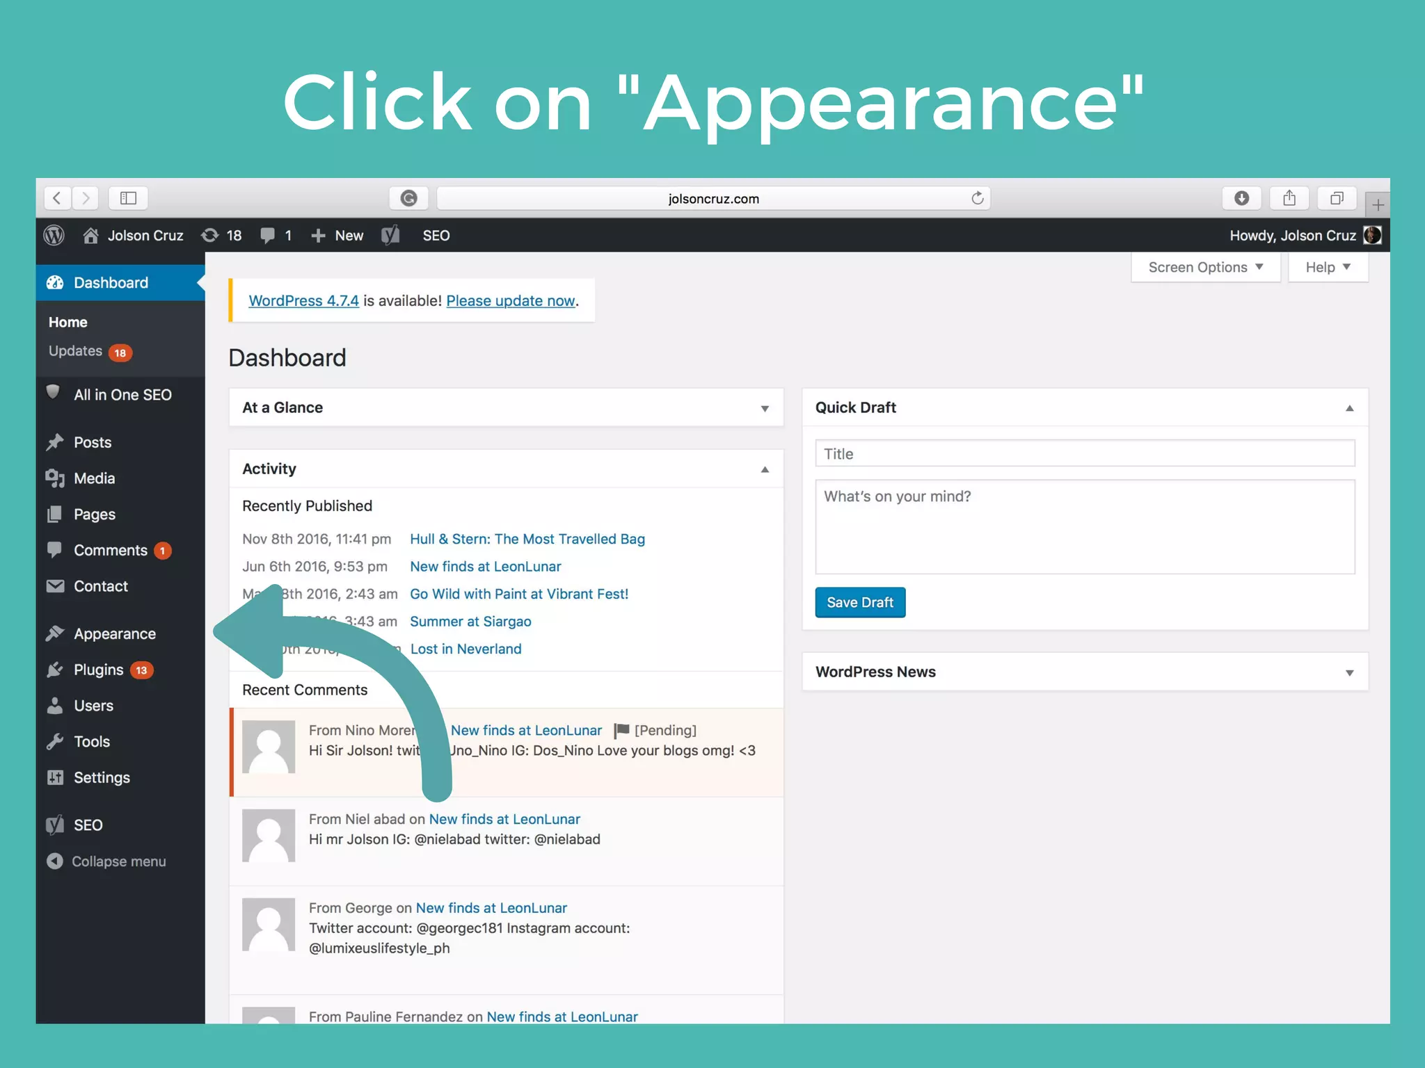
Task: Collapse the Activity panel
Action: pyautogui.click(x=765, y=469)
